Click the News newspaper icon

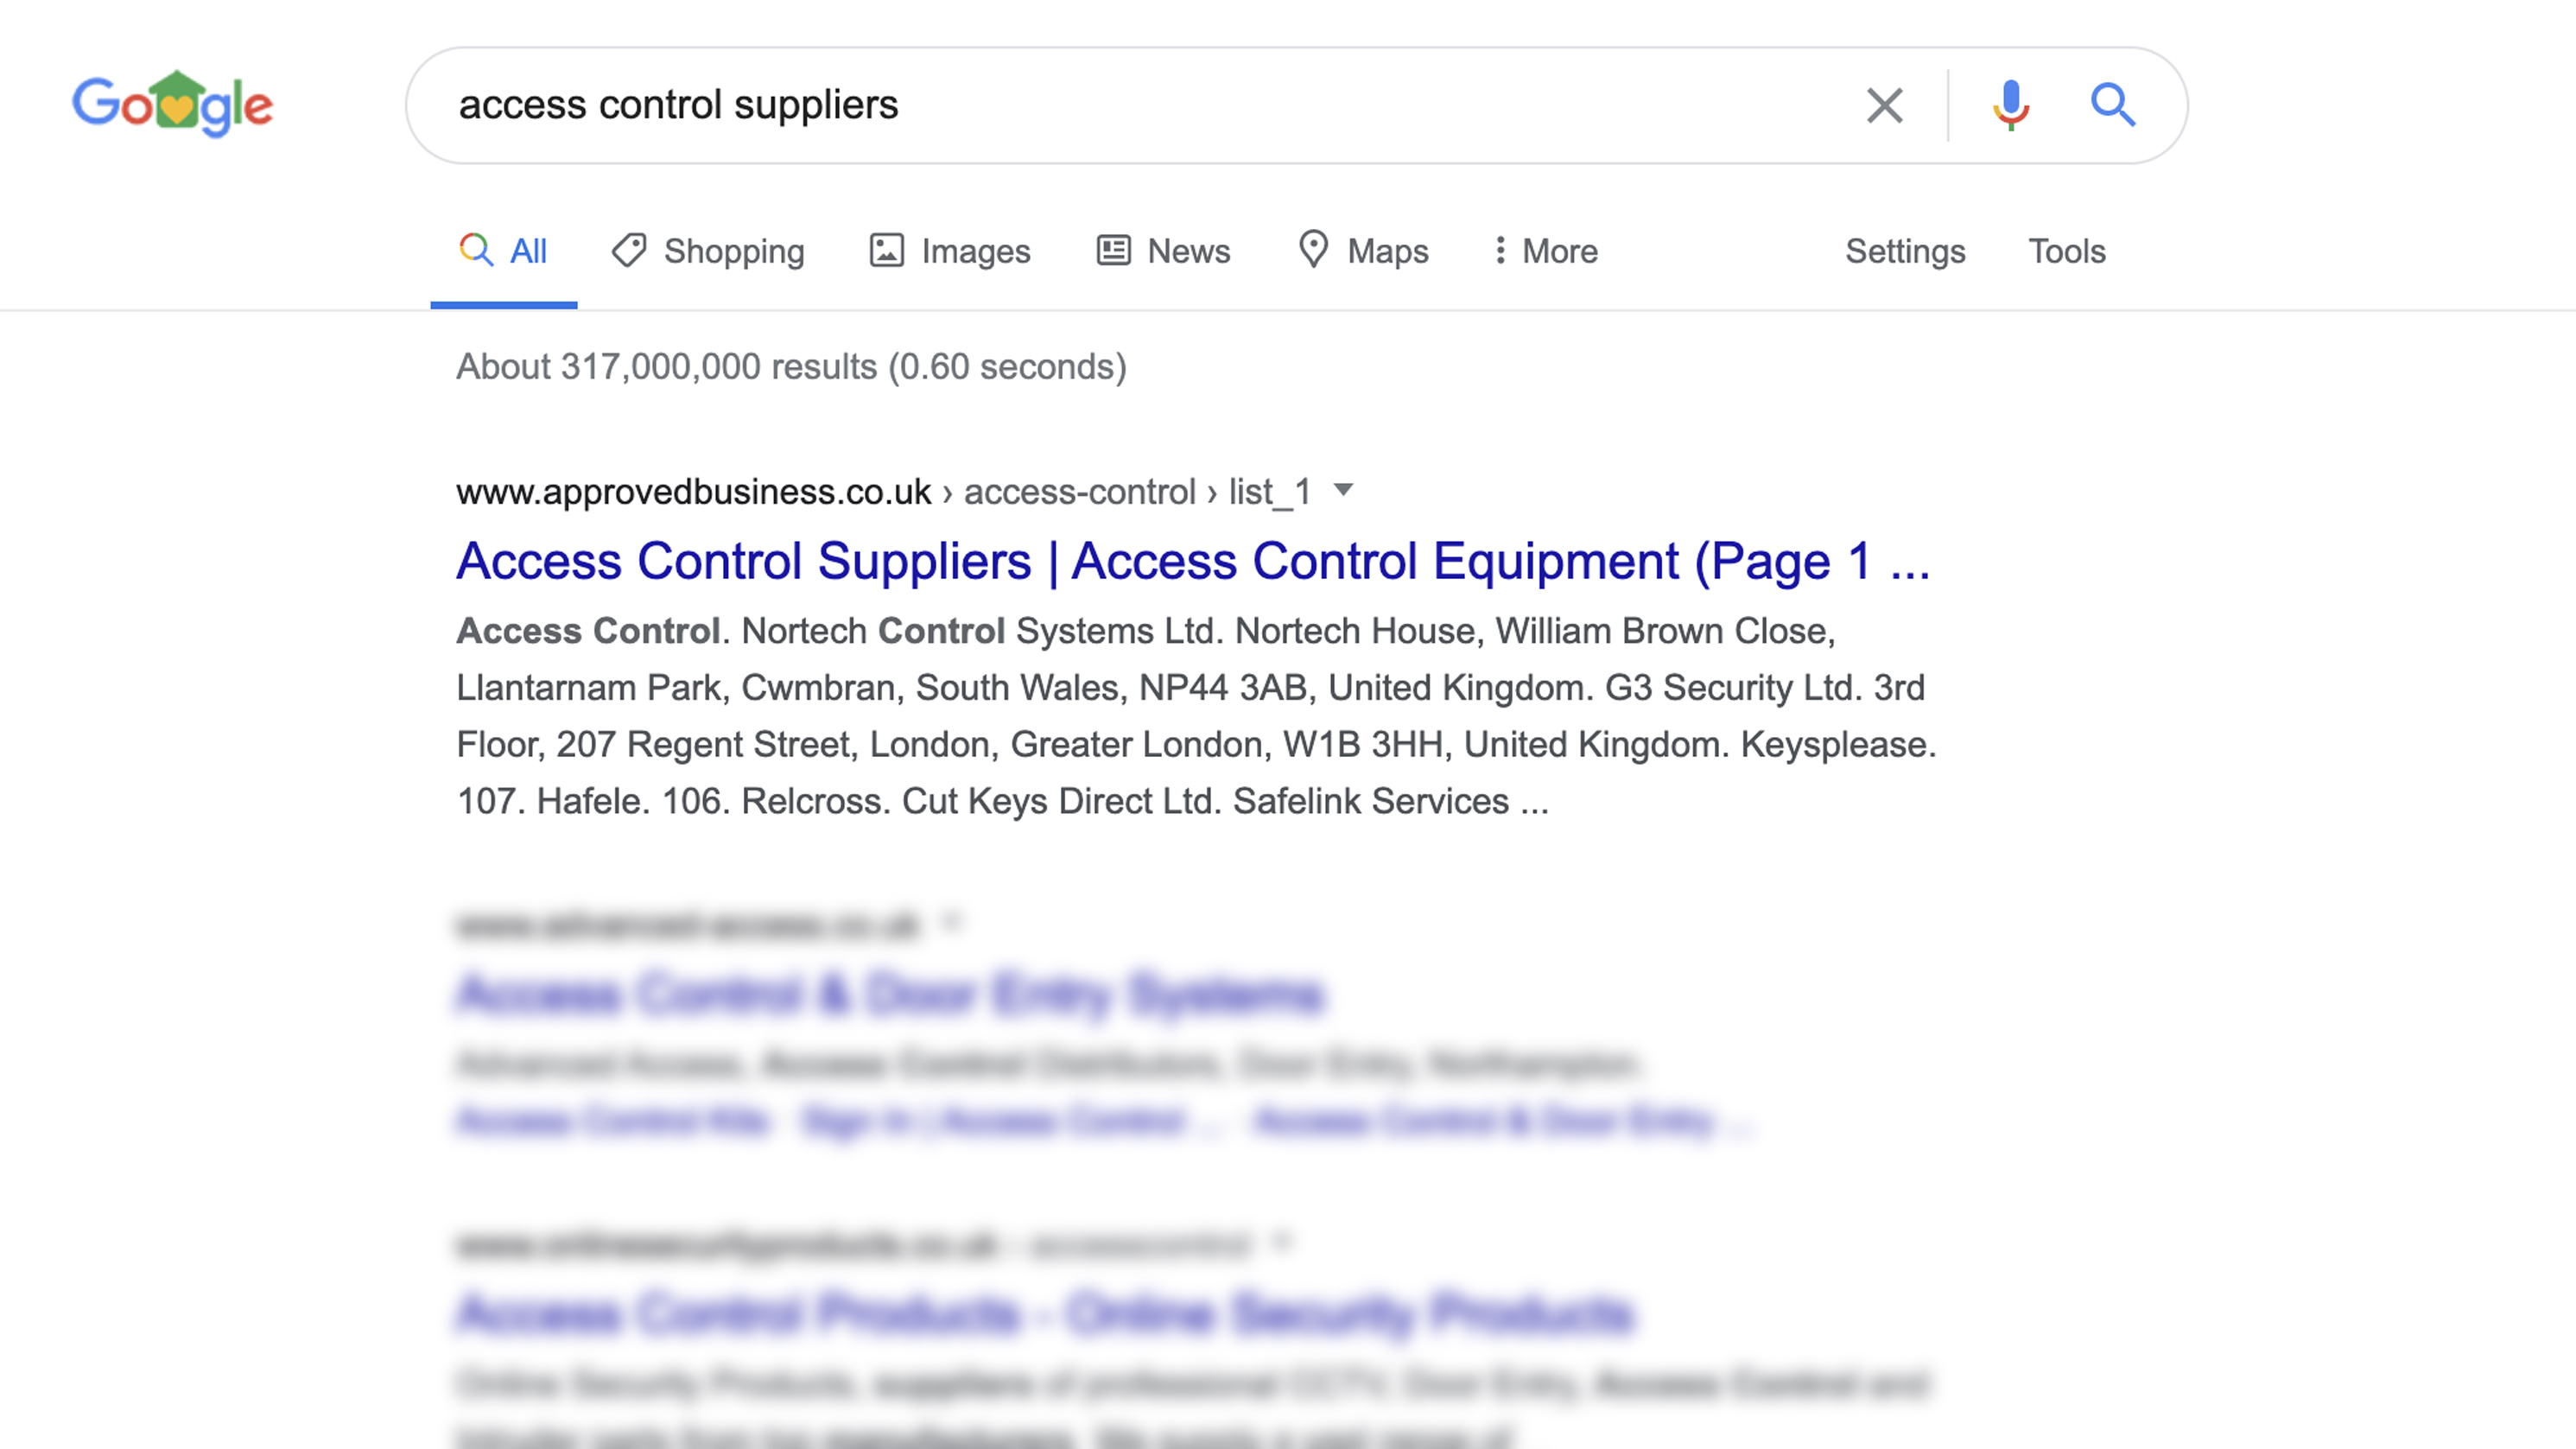[1113, 250]
